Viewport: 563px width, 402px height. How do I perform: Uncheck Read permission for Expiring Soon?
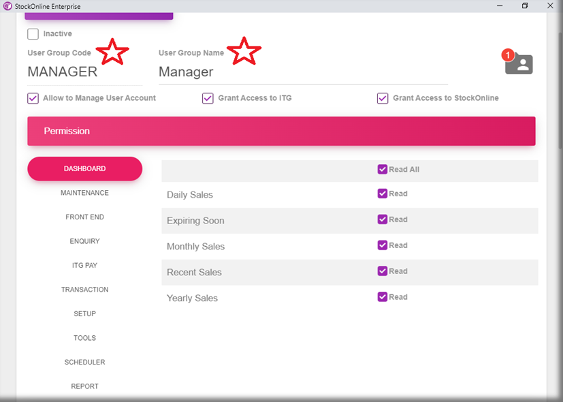pos(383,219)
